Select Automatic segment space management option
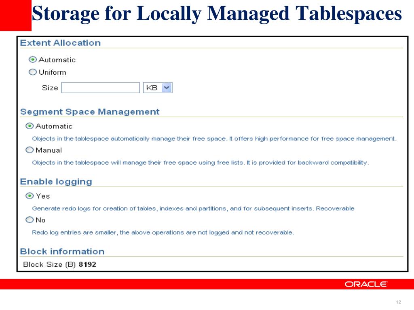This screenshot has height=310, width=414. 30,126
